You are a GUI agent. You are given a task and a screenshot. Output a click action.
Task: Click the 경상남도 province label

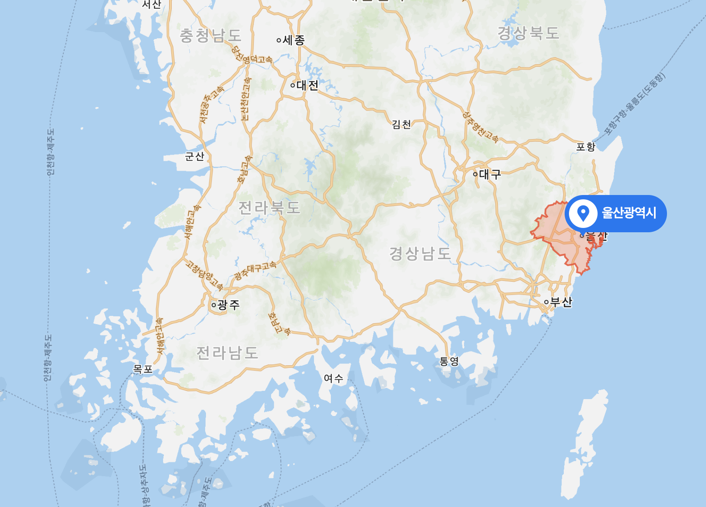pos(420,253)
